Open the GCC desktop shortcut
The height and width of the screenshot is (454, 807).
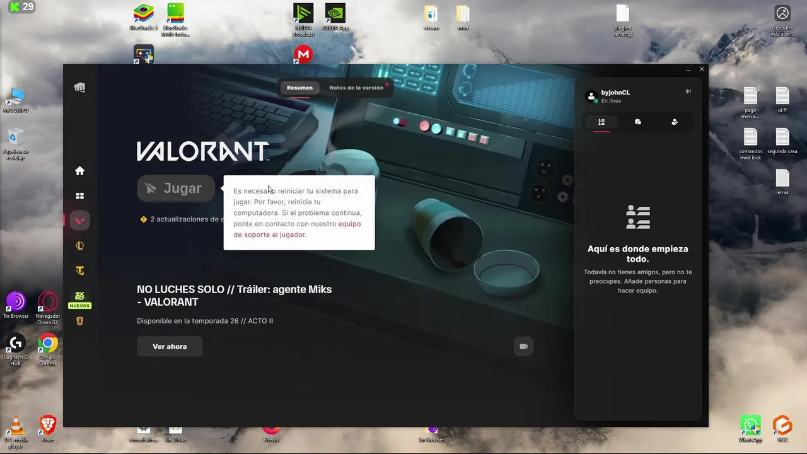tap(782, 429)
